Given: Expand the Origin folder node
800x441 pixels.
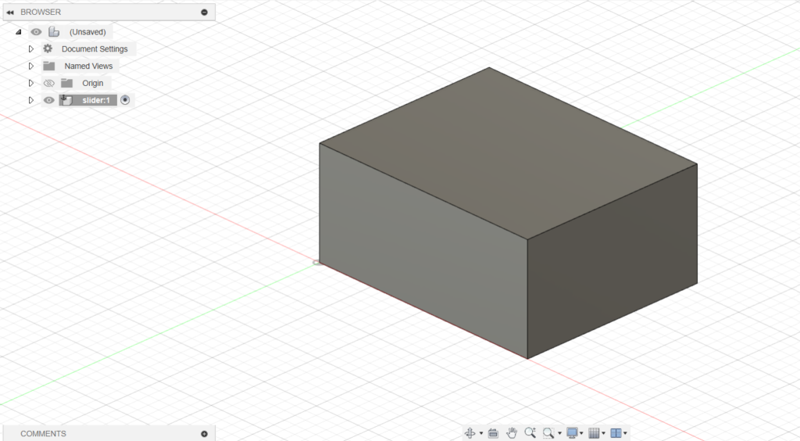Looking at the screenshot, I should 31,83.
